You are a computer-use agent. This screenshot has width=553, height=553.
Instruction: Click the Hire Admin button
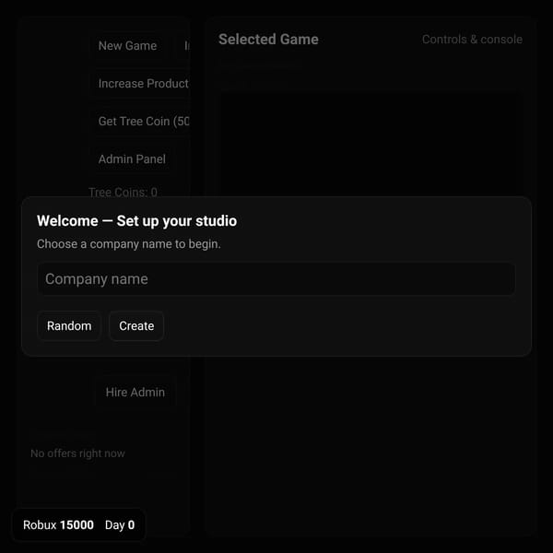135,393
